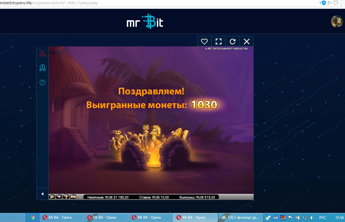The height and width of the screenshot is (222, 345).
Task: Open the help question mark in sidebar
Action: [x=42, y=82]
